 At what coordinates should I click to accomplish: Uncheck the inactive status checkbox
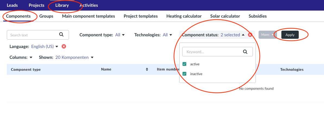point(185,74)
